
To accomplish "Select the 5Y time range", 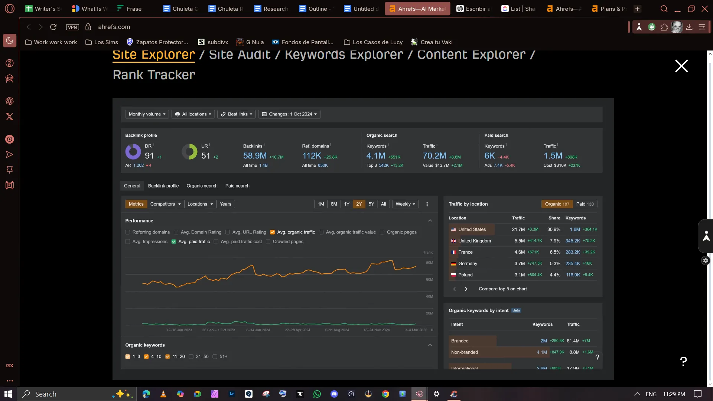I will pyautogui.click(x=371, y=204).
